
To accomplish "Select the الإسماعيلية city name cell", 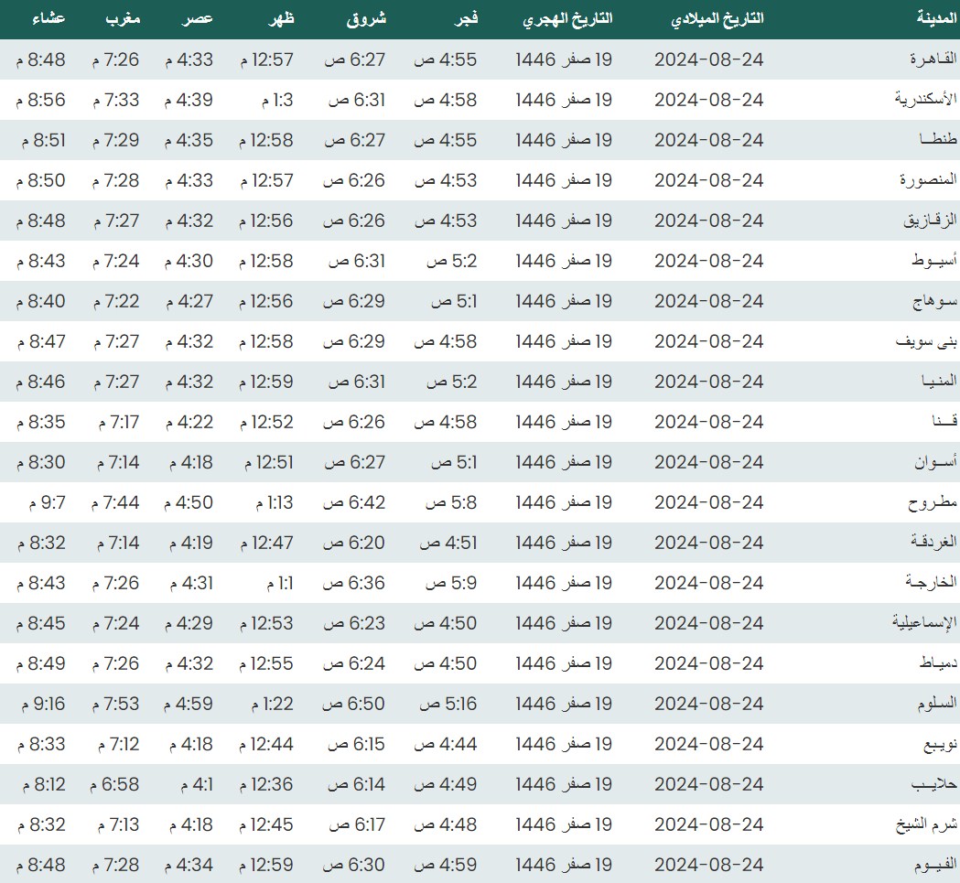I will [x=924, y=623].
